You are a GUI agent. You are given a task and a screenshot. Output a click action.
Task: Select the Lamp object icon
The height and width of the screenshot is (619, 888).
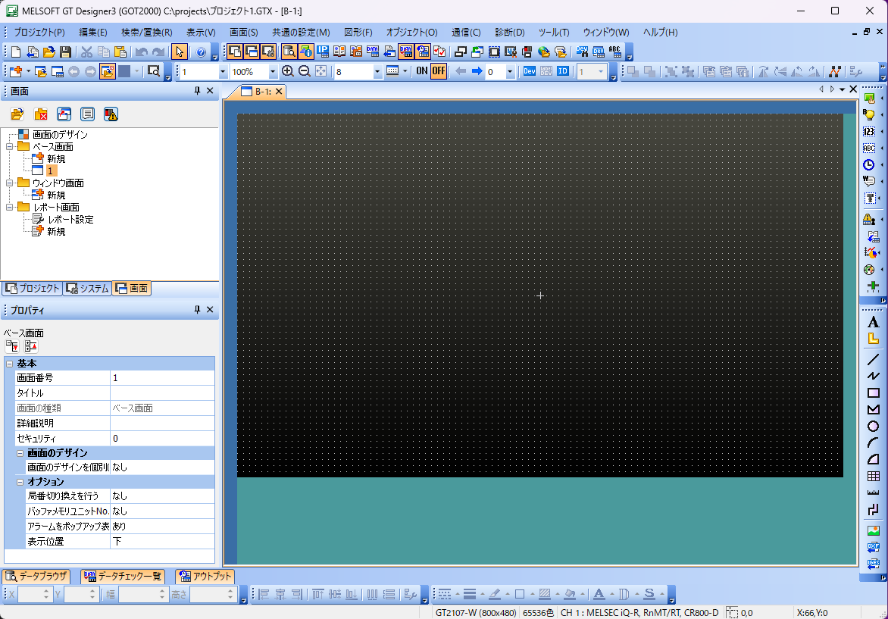869,114
